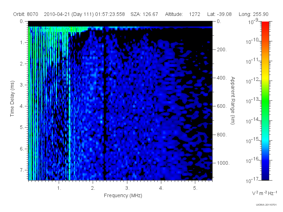The height and width of the screenshot is (212, 283).
Task: Click the '5.' tick on frequency axis
Action: click(x=195, y=188)
